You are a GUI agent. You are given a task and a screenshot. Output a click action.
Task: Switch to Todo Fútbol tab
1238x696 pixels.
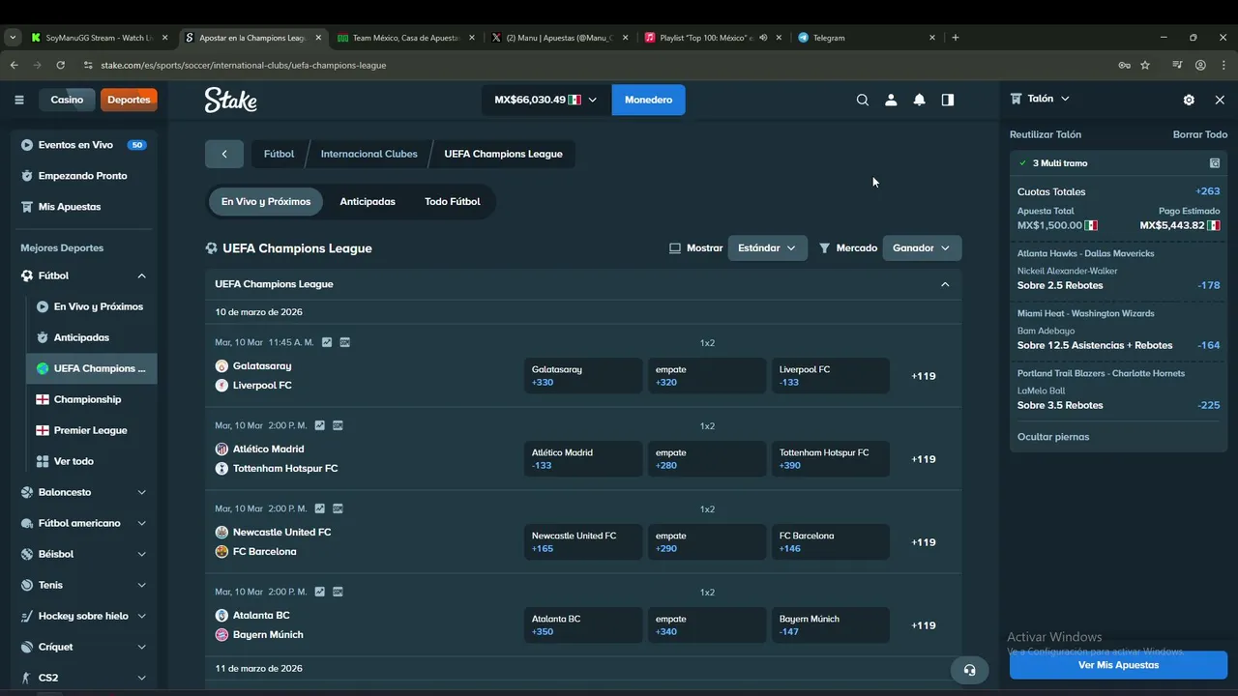click(452, 202)
